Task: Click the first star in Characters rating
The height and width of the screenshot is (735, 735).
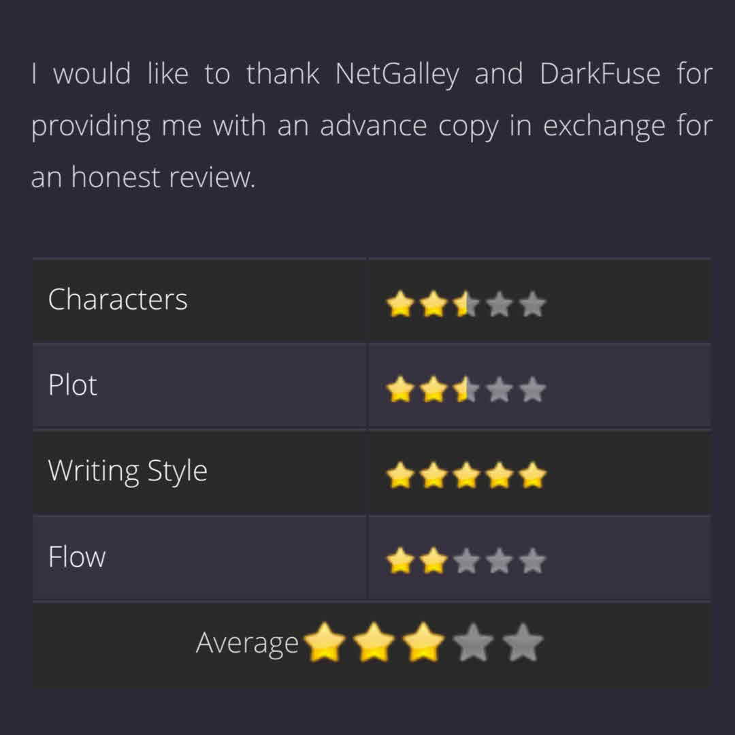Action: point(399,304)
